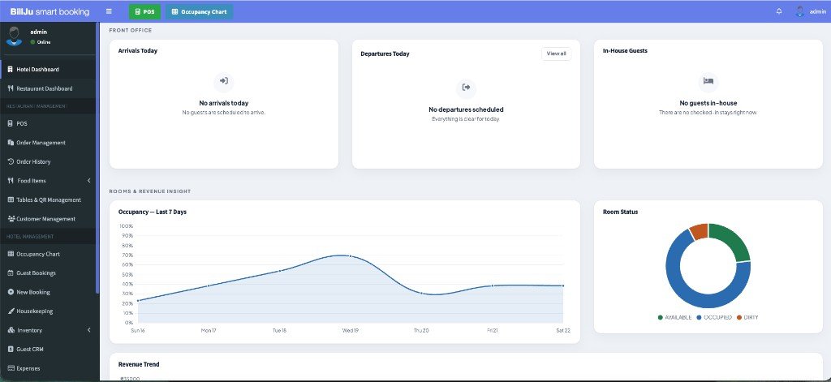Open the admin user avatar in top bar
Viewport: 831px width, 382px height.
pyautogui.click(x=799, y=11)
